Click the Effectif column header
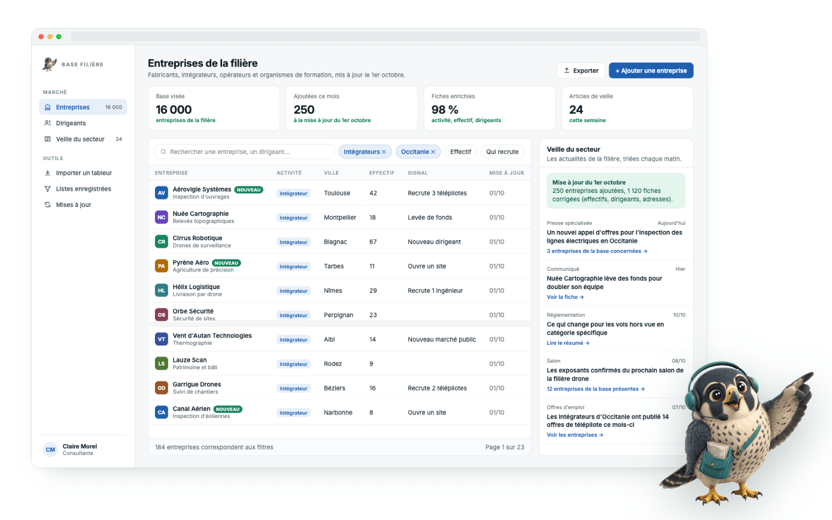 coord(382,173)
